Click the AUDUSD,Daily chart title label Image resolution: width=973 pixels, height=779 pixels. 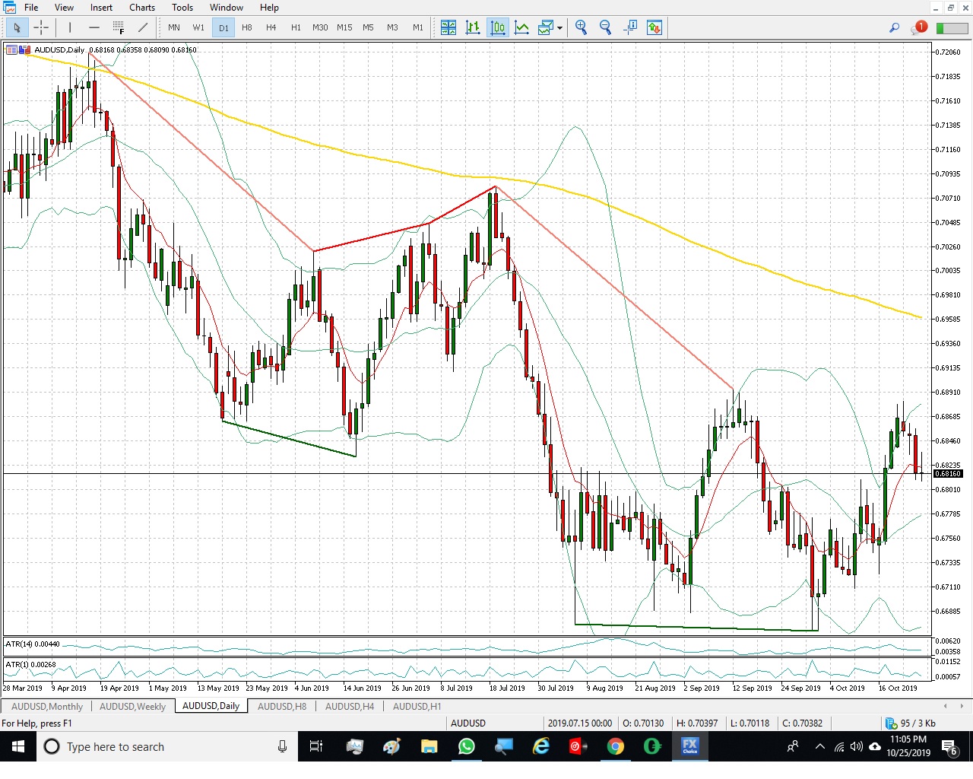tap(59, 50)
